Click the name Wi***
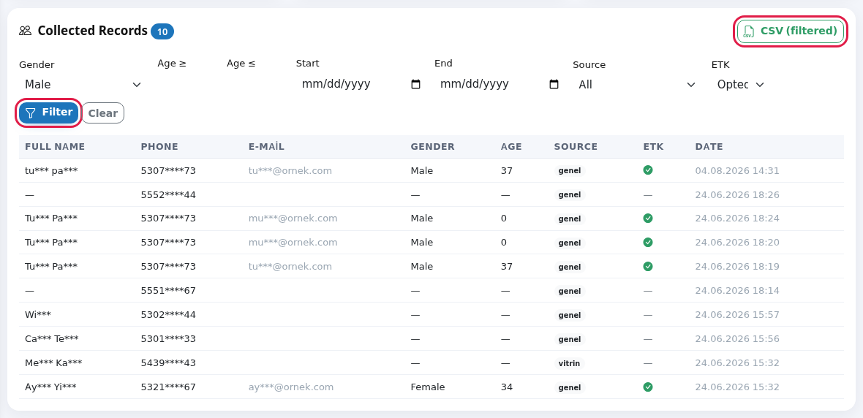The height and width of the screenshot is (418, 863). coord(38,315)
